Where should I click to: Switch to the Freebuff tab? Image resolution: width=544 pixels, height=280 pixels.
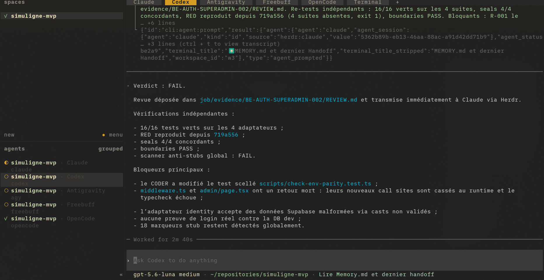click(277, 2)
